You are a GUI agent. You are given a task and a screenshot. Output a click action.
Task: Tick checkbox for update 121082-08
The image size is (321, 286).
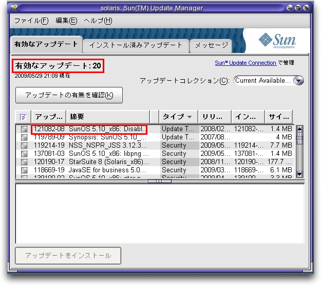pyautogui.click(x=24, y=129)
